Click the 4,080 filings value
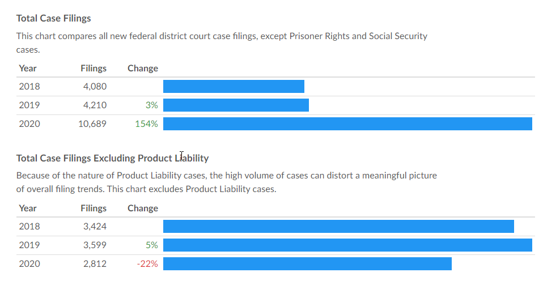This screenshot has width=560, height=285. (x=95, y=87)
